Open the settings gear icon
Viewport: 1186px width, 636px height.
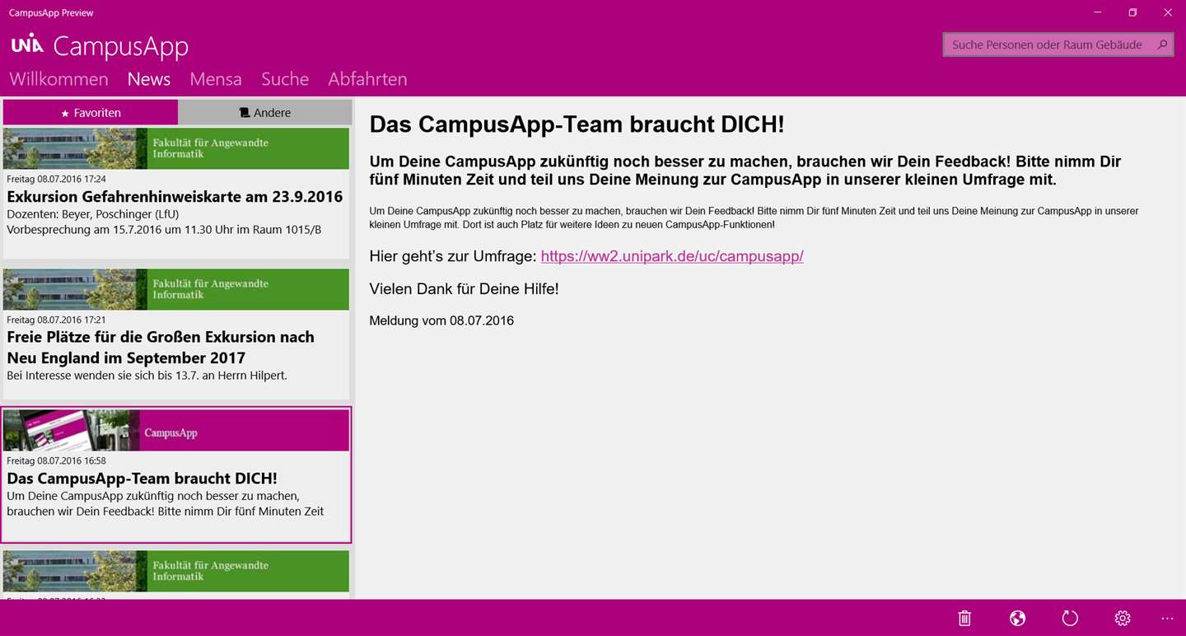[x=1123, y=618]
